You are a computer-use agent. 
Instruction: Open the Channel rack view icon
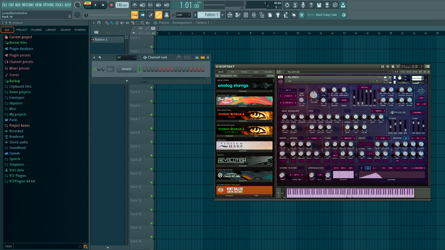click(x=246, y=15)
